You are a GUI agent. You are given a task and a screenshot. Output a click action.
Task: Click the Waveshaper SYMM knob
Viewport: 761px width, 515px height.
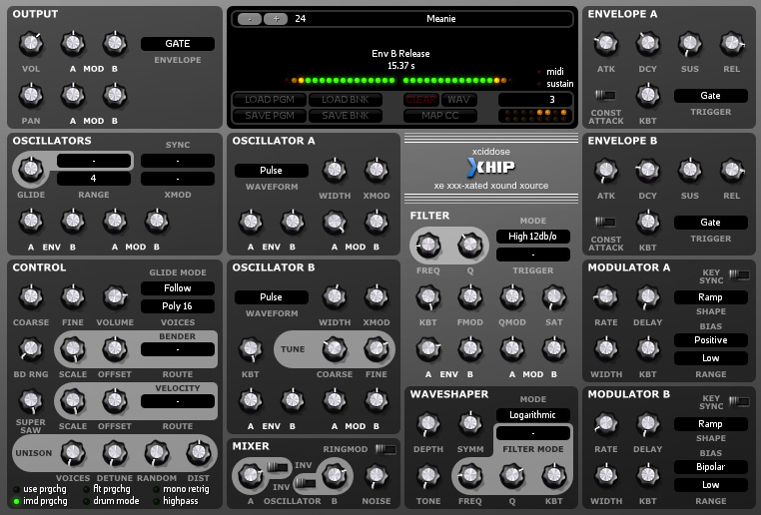(x=469, y=423)
